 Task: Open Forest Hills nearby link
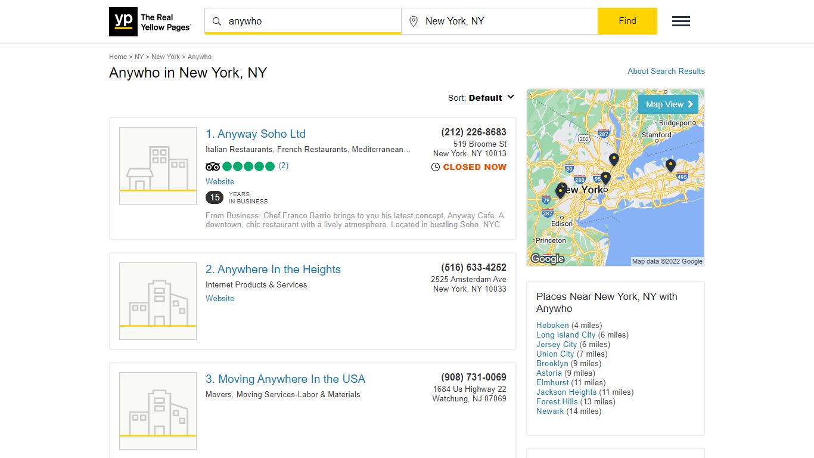tap(557, 402)
